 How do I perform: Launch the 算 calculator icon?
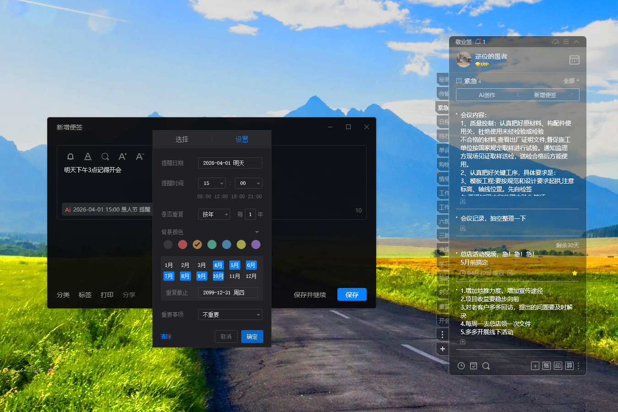click(x=569, y=366)
